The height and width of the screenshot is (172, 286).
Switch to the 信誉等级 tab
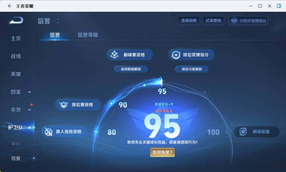coord(88,35)
